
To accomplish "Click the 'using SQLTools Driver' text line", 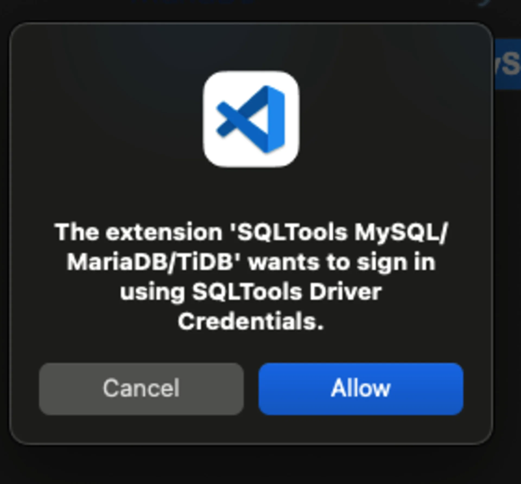I will (x=251, y=292).
